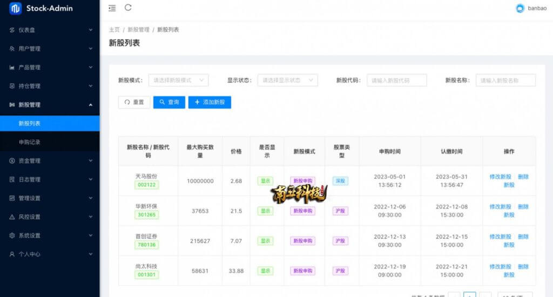Open the 风控设置 sidebar menu label
Screen dimensions: 553x297
tap(29, 217)
